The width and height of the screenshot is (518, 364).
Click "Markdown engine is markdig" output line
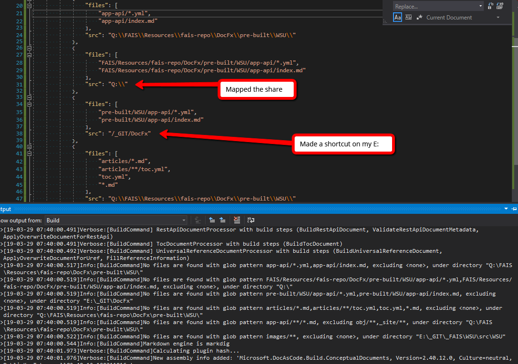coord(115,344)
